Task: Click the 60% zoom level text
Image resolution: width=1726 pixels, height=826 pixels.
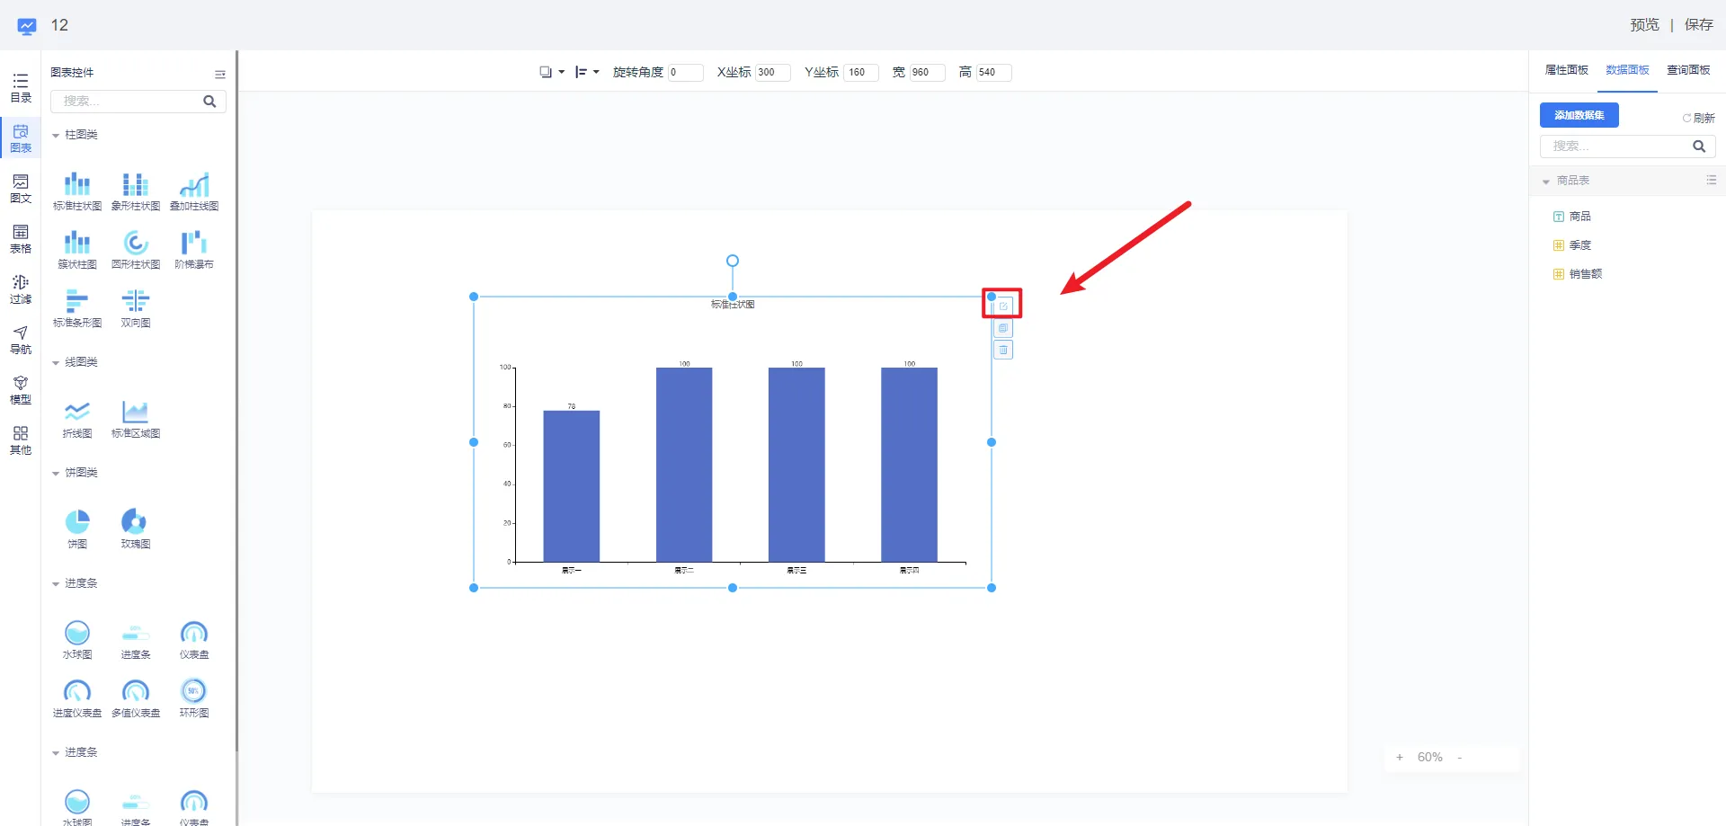Action: click(x=1429, y=758)
